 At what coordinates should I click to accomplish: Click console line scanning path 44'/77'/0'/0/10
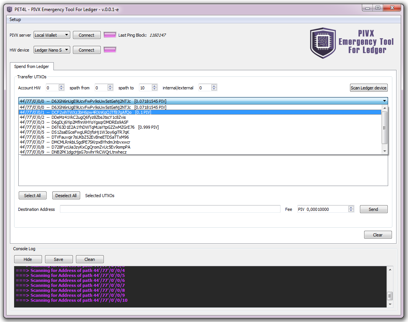[71, 300]
